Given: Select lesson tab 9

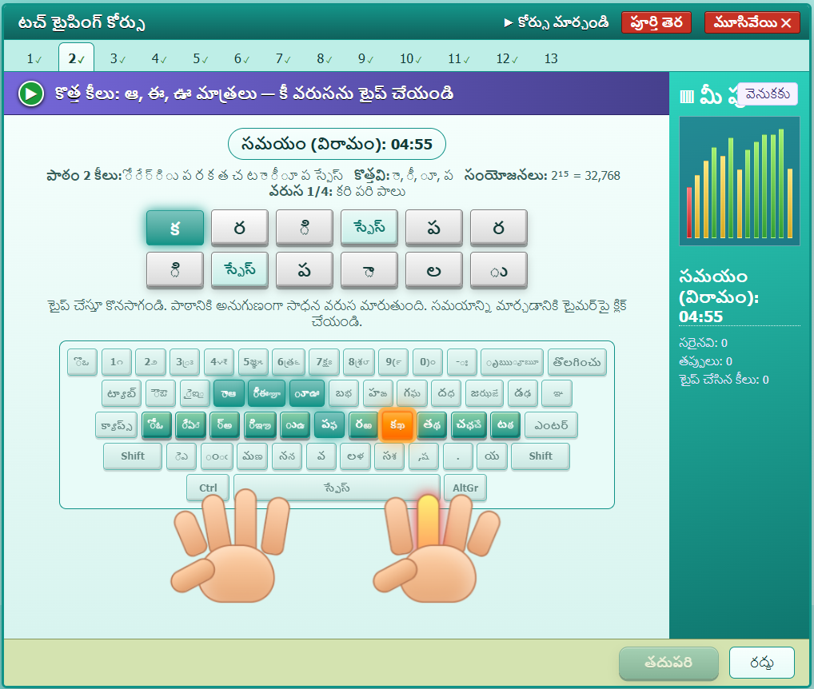Looking at the screenshot, I should tap(366, 58).
